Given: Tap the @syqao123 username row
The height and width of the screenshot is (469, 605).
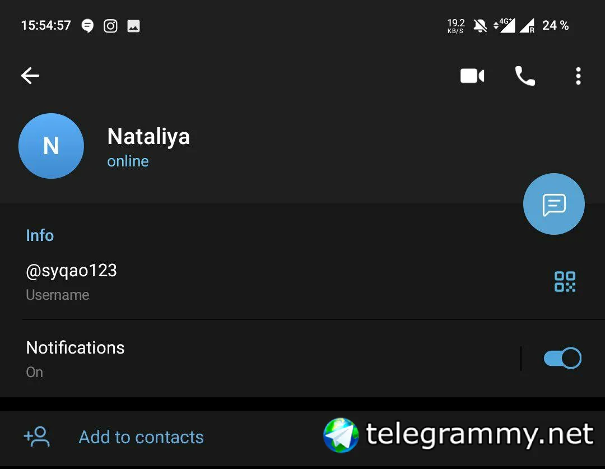Looking at the screenshot, I should [x=270, y=281].
